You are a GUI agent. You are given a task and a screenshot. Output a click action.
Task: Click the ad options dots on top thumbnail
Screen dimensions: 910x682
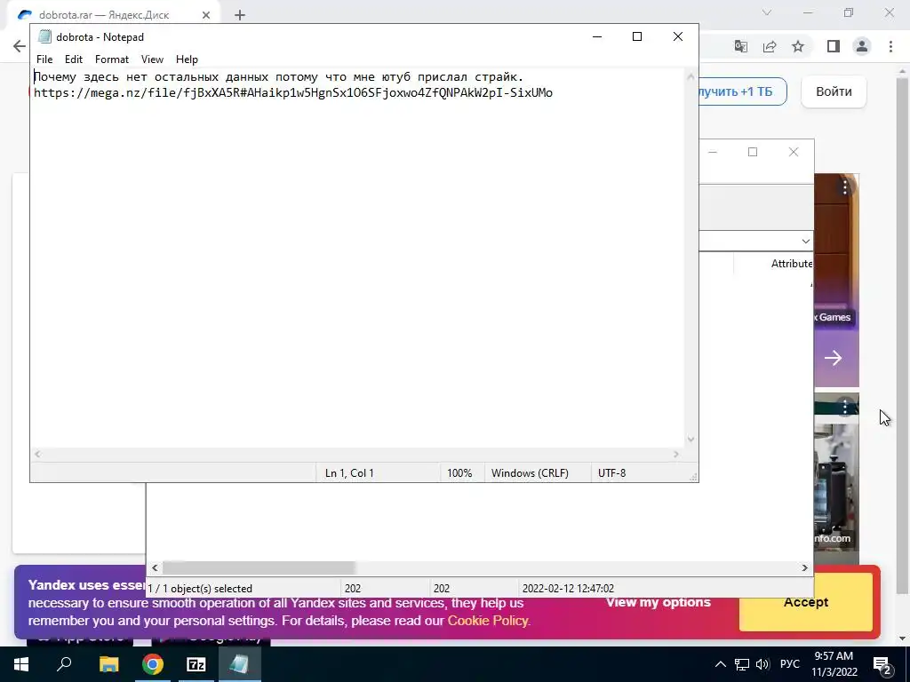845,187
